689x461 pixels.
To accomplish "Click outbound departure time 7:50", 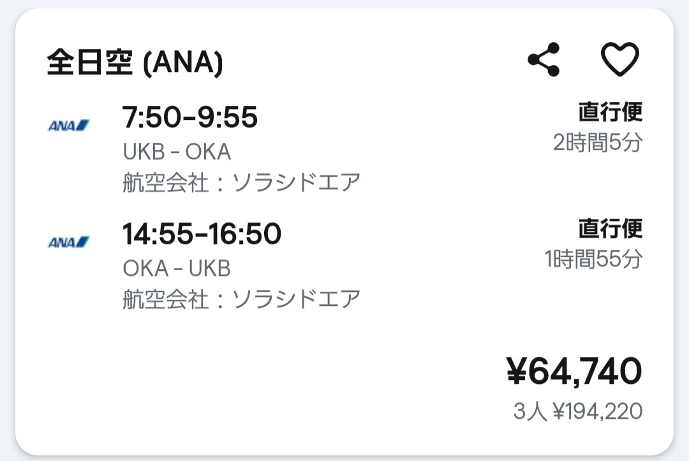I will click(x=152, y=117).
